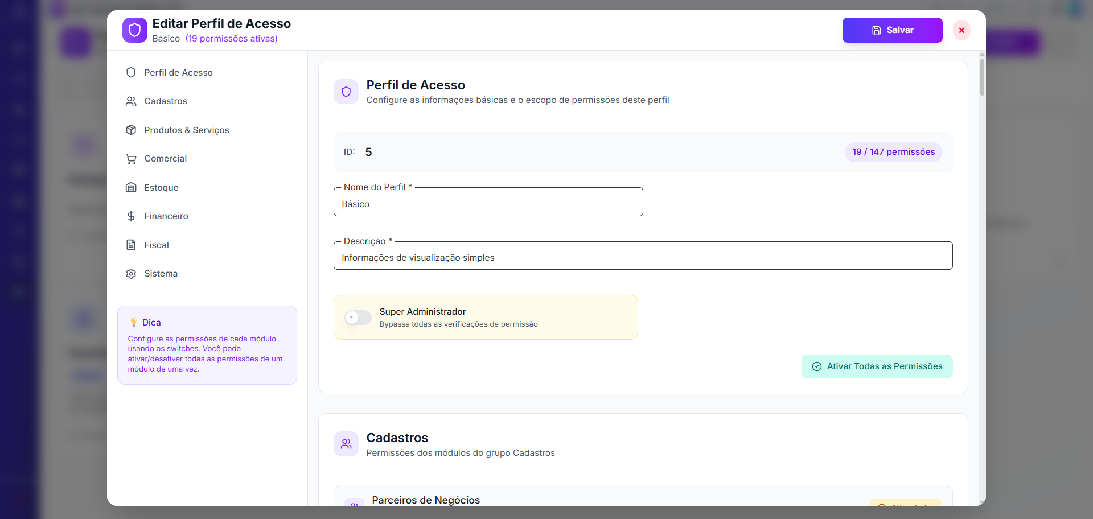Click the (19 permissões ativas) header text
Image resolution: width=1093 pixels, height=519 pixels.
pos(231,39)
